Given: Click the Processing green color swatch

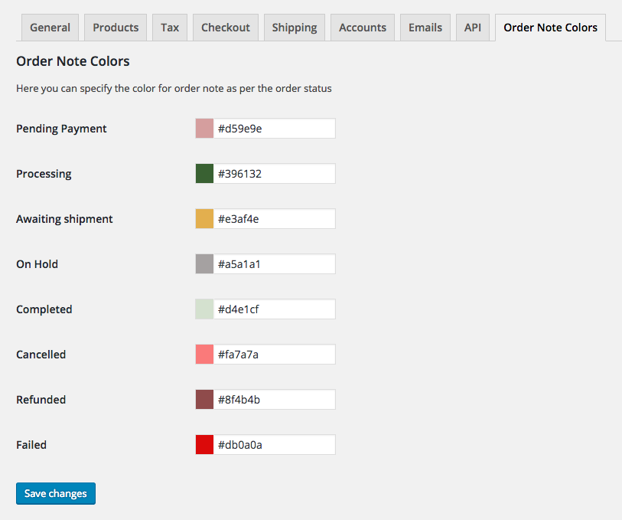Looking at the screenshot, I should [x=204, y=174].
